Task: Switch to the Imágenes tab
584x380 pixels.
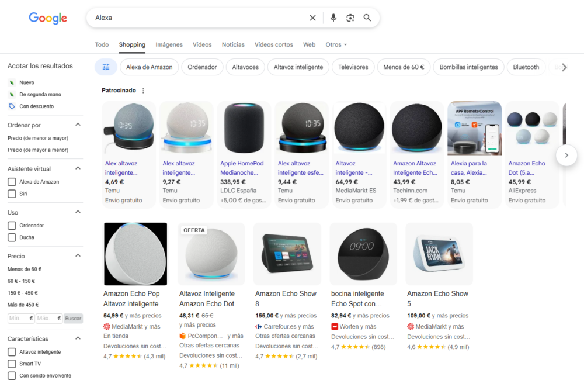Action: (169, 45)
